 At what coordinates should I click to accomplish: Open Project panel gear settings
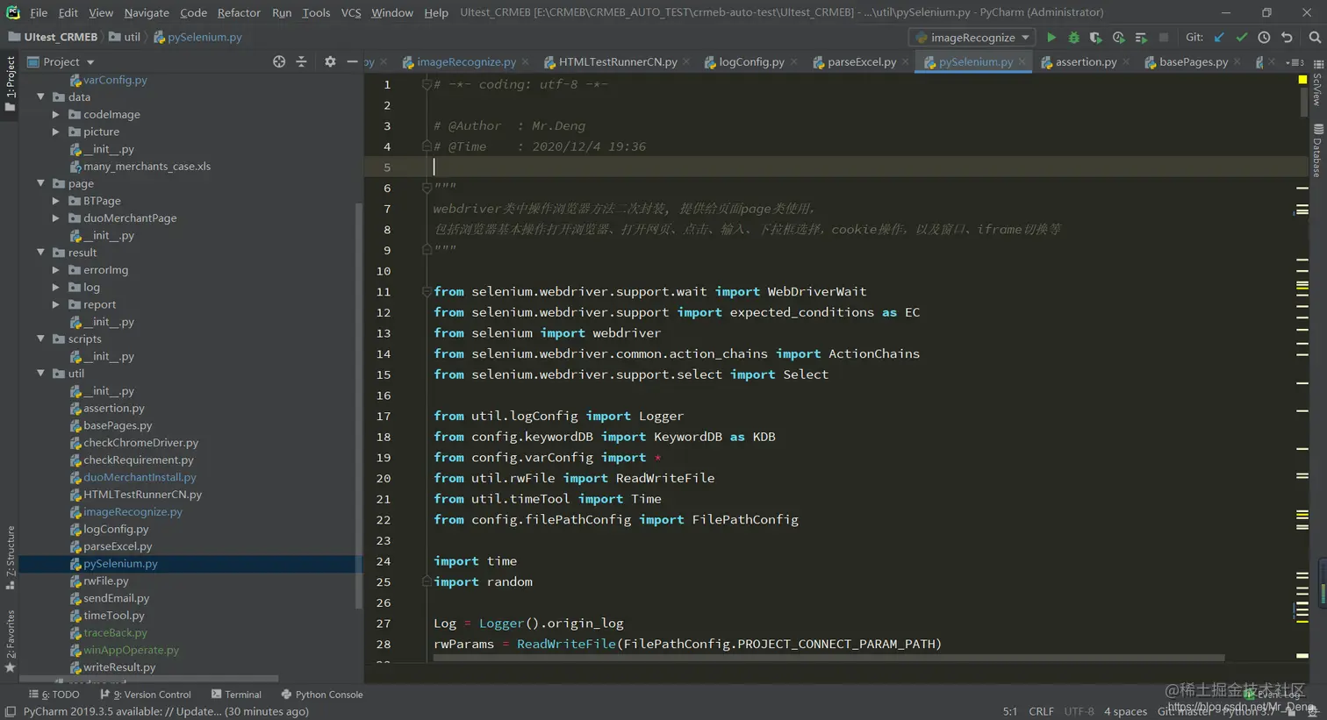[x=330, y=62]
